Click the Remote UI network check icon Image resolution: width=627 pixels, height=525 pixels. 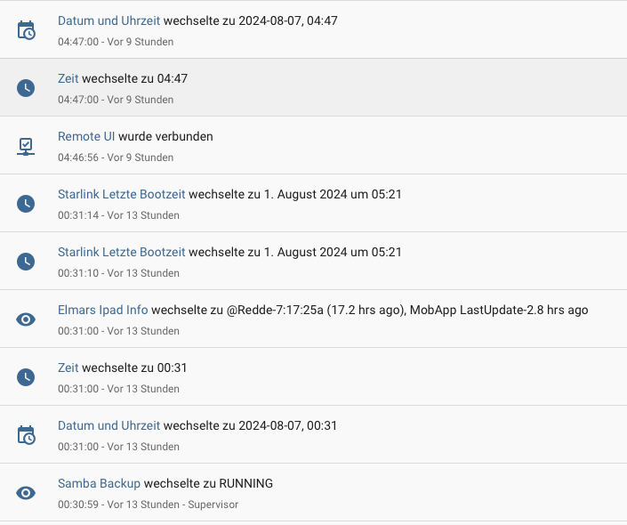click(x=26, y=146)
